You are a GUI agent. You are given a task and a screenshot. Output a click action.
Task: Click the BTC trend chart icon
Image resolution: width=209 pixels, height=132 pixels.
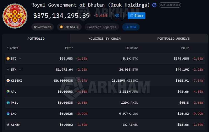tap(20, 59)
